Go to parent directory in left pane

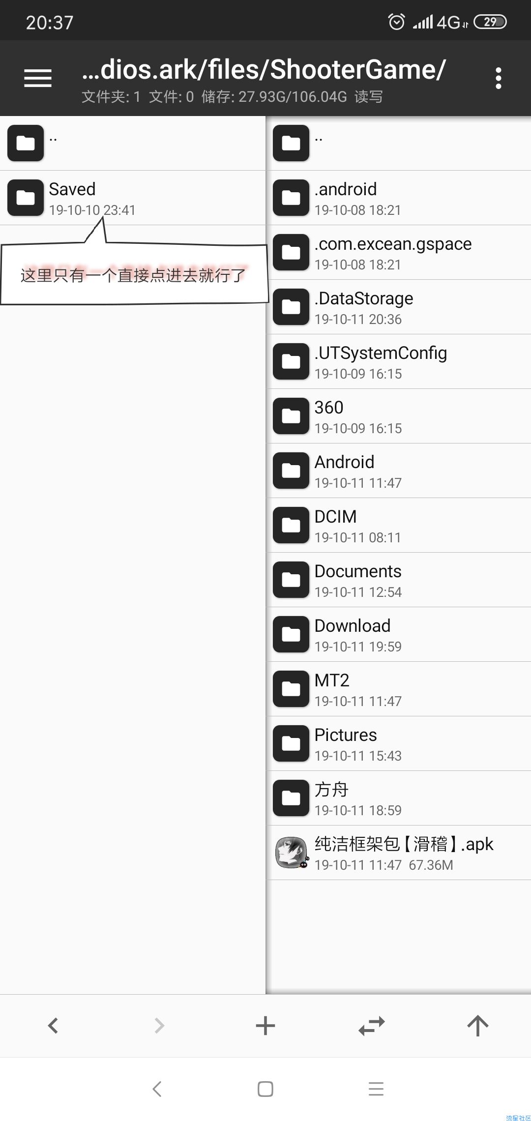coord(133,143)
